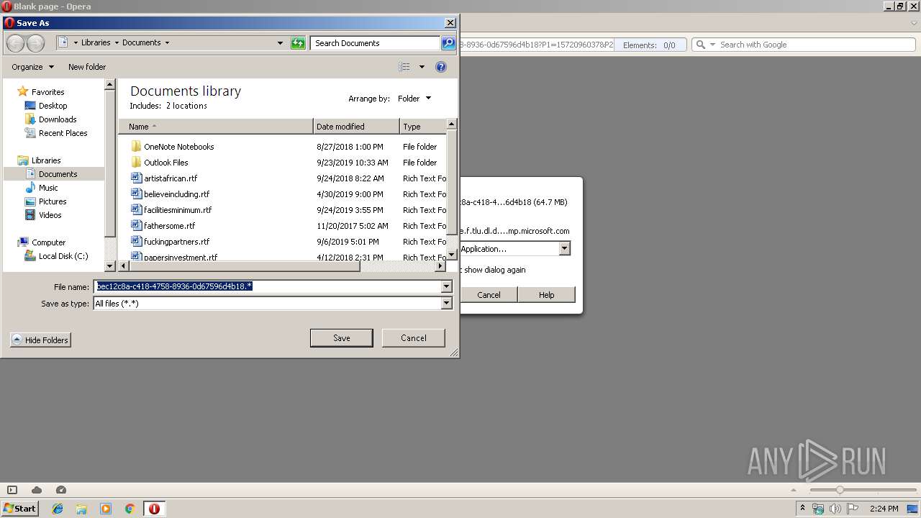Image resolution: width=921 pixels, height=518 pixels.
Task: Open the Save as type dropdown
Action: pyautogui.click(x=446, y=304)
